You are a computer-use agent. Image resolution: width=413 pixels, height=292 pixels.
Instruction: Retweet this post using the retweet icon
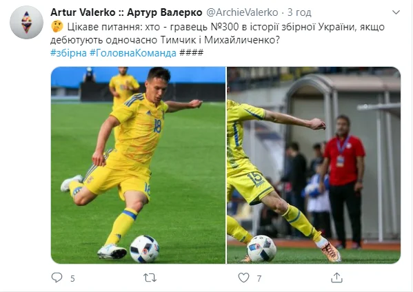tap(150, 278)
